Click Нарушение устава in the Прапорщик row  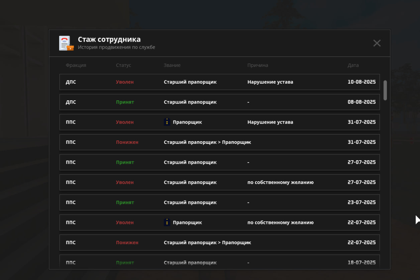270,122
